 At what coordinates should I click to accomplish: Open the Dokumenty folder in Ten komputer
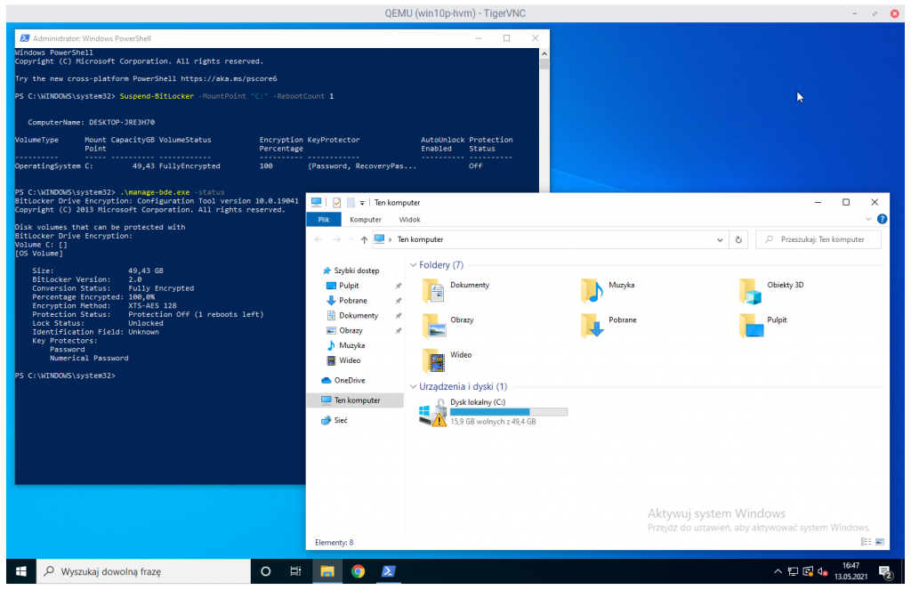coord(456,289)
